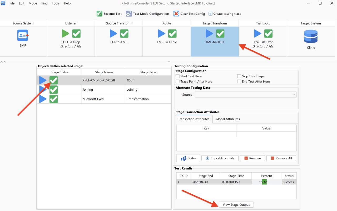Image resolution: width=337 pixels, height=211 pixels.
Task: Check Trace Point After Here
Action: (178, 82)
